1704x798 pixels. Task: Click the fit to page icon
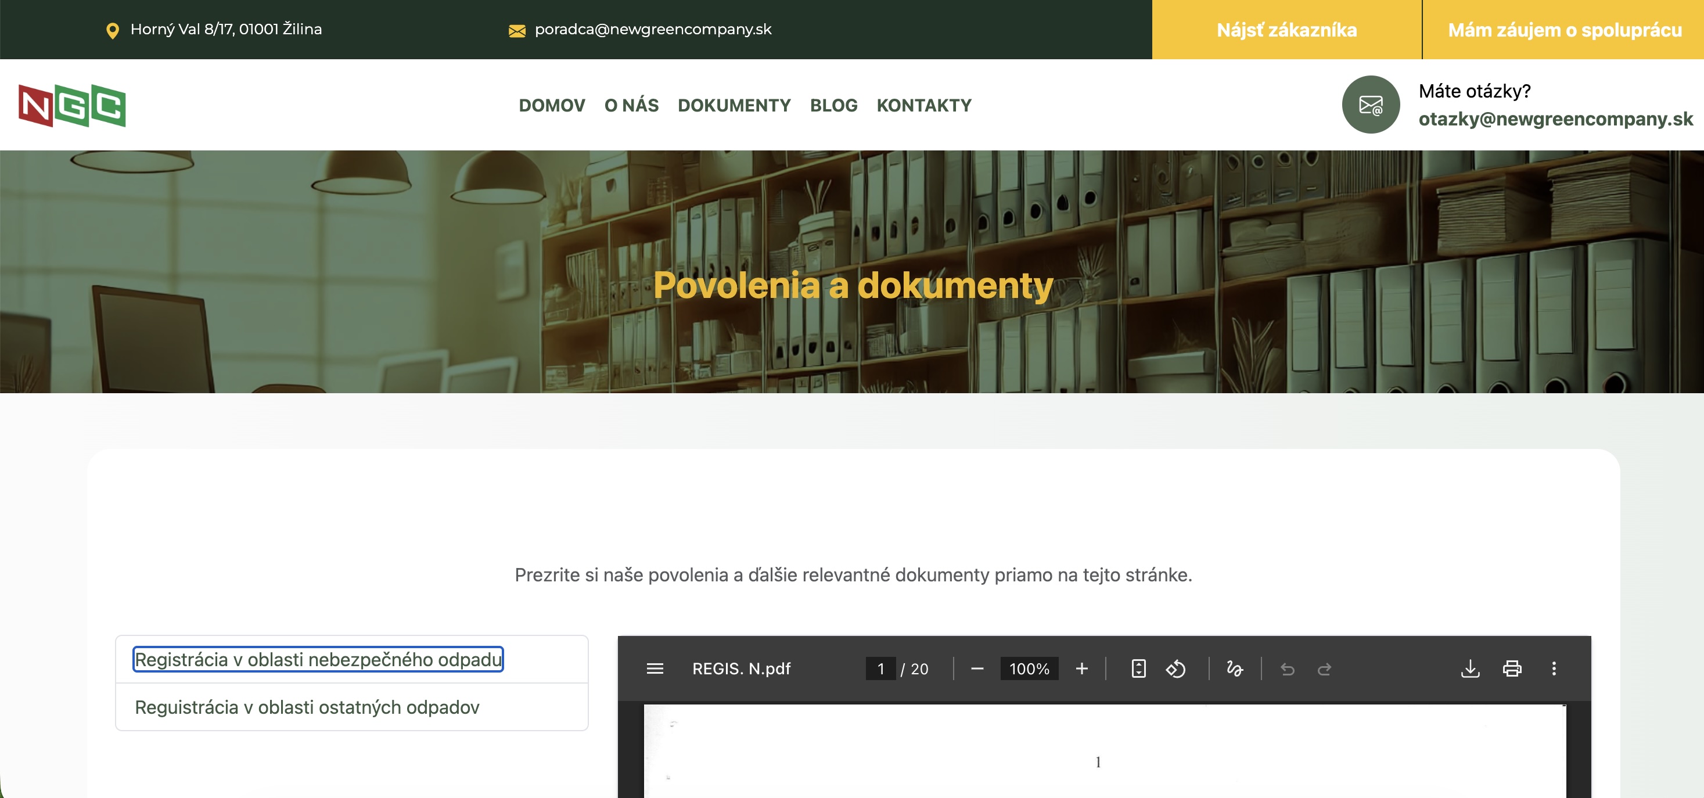point(1138,668)
